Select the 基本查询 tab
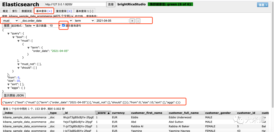274x132 pixels. point(41,11)
